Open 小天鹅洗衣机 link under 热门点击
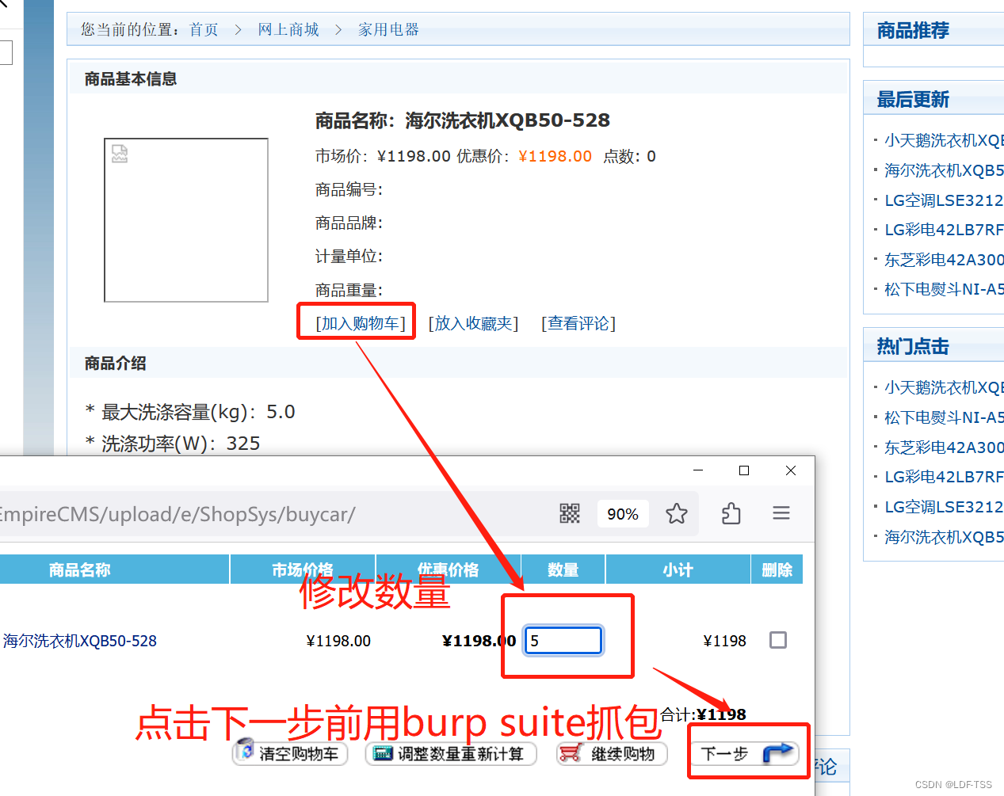The image size is (1004, 796). pyautogui.click(x=944, y=387)
